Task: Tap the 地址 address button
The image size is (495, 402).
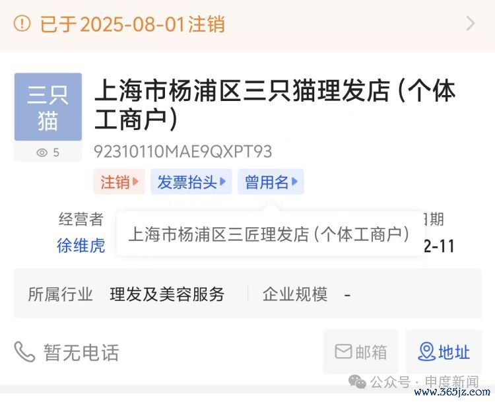Action: 444,352
